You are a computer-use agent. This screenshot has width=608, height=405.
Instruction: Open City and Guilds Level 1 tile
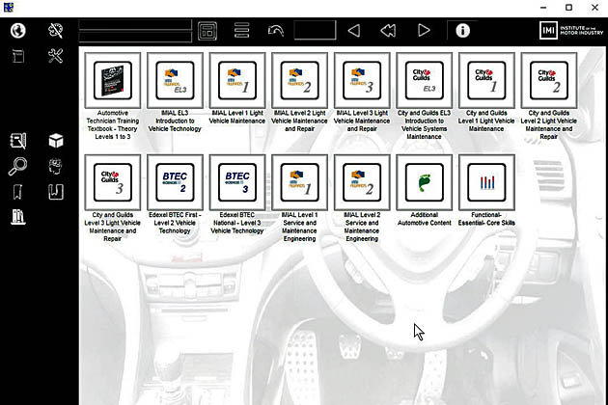486,81
